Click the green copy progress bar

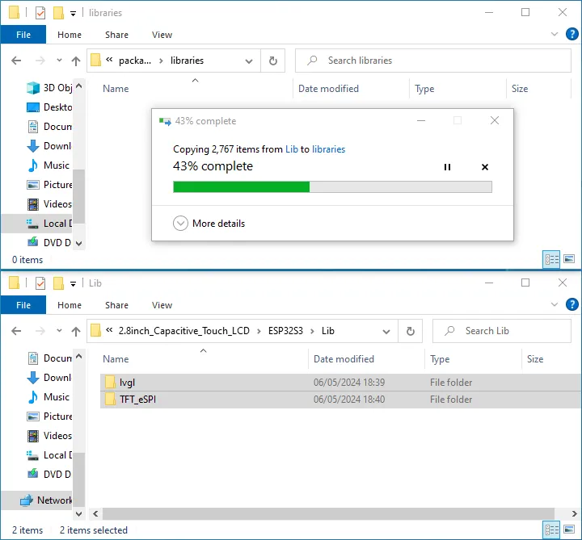pos(332,186)
